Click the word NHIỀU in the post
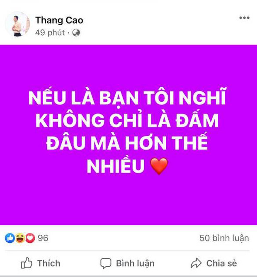This screenshot has height=277, width=257. click(116, 165)
